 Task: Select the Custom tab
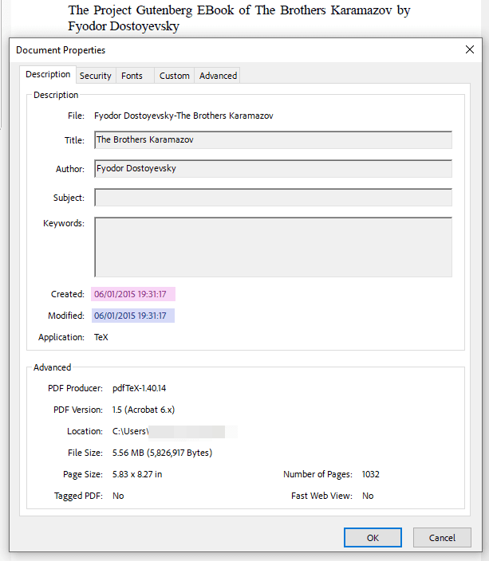(x=175, y=76)
